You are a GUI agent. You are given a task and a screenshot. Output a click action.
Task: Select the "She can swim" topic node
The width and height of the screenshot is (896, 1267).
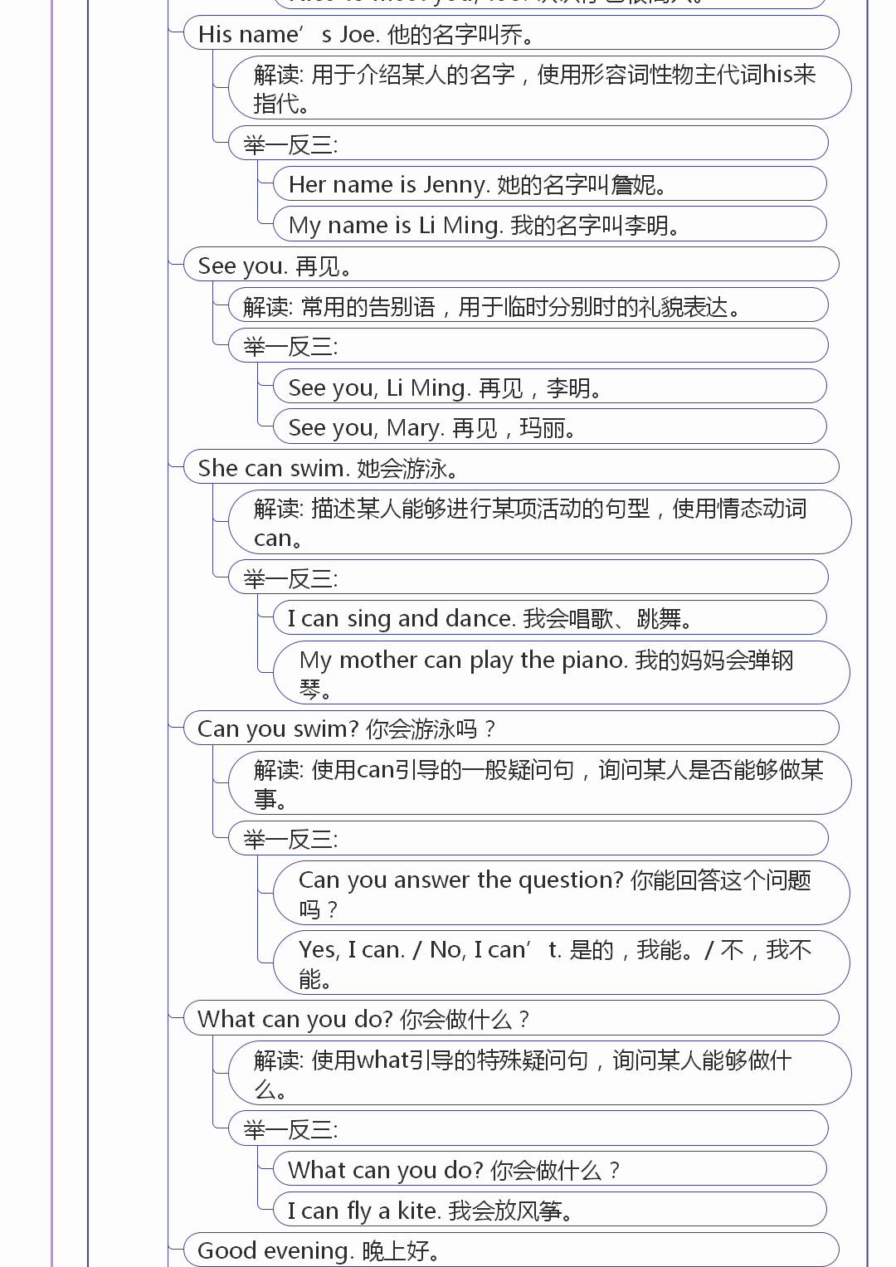[509, 468]
